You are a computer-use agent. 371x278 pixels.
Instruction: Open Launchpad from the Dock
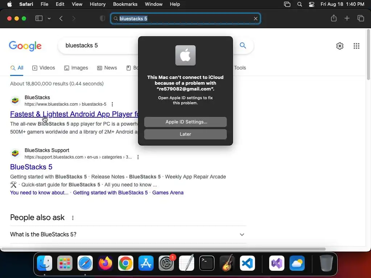[x=65, y=263]
